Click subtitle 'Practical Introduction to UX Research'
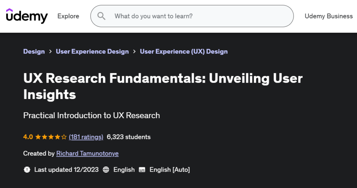The image size is (357, 188). [92, 115]
